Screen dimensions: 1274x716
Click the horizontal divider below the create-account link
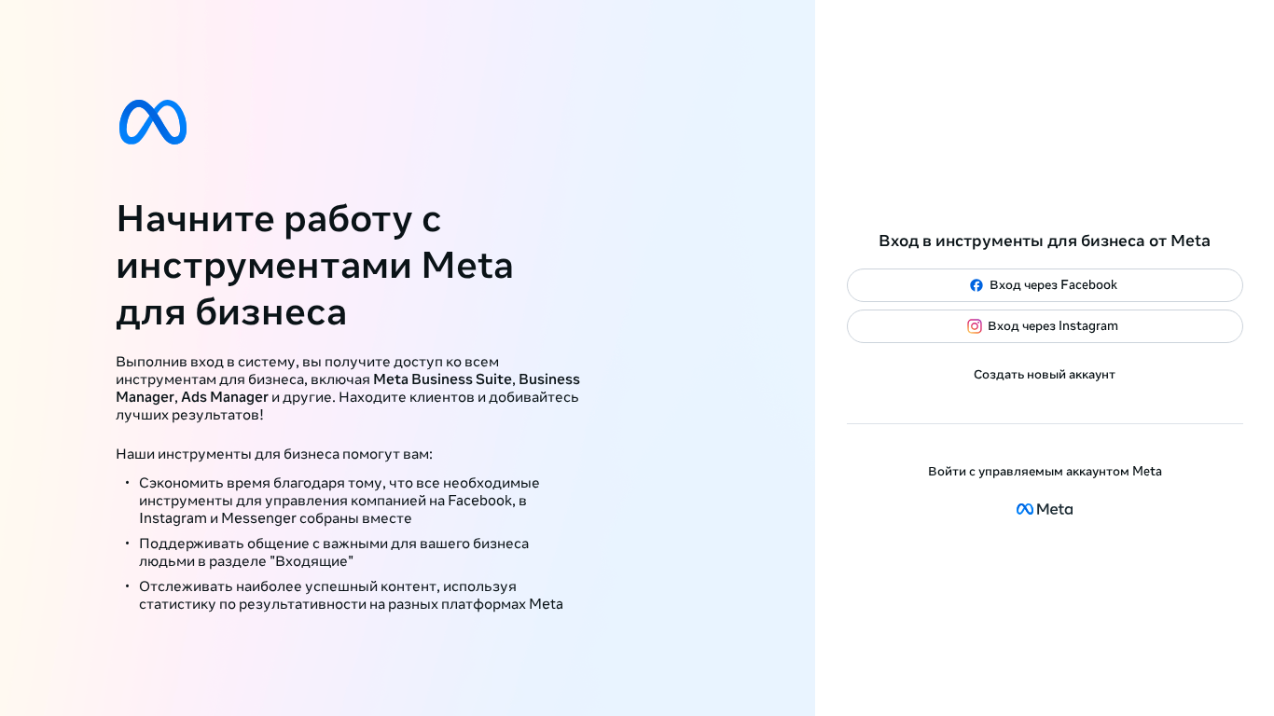pyautogui.click(x=1045, y=424)
